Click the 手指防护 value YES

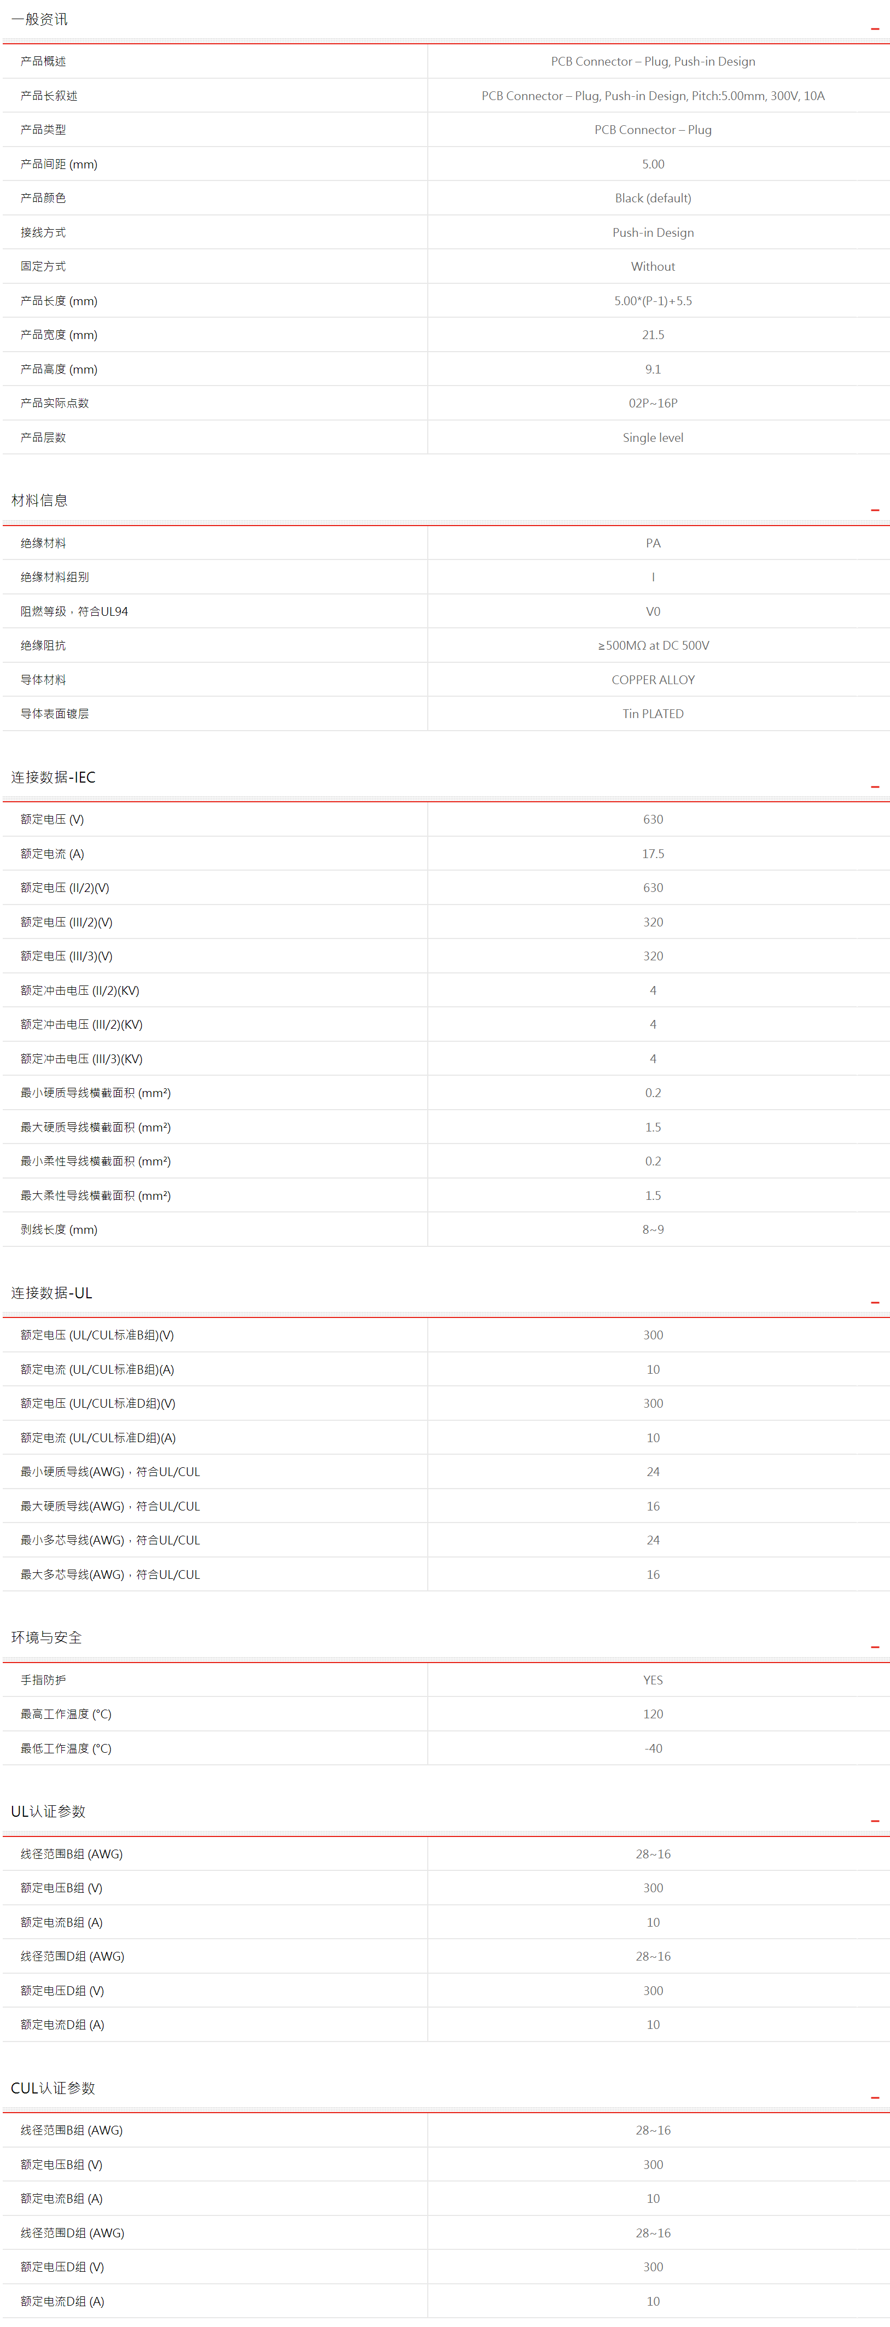(x=653, y=1680)
